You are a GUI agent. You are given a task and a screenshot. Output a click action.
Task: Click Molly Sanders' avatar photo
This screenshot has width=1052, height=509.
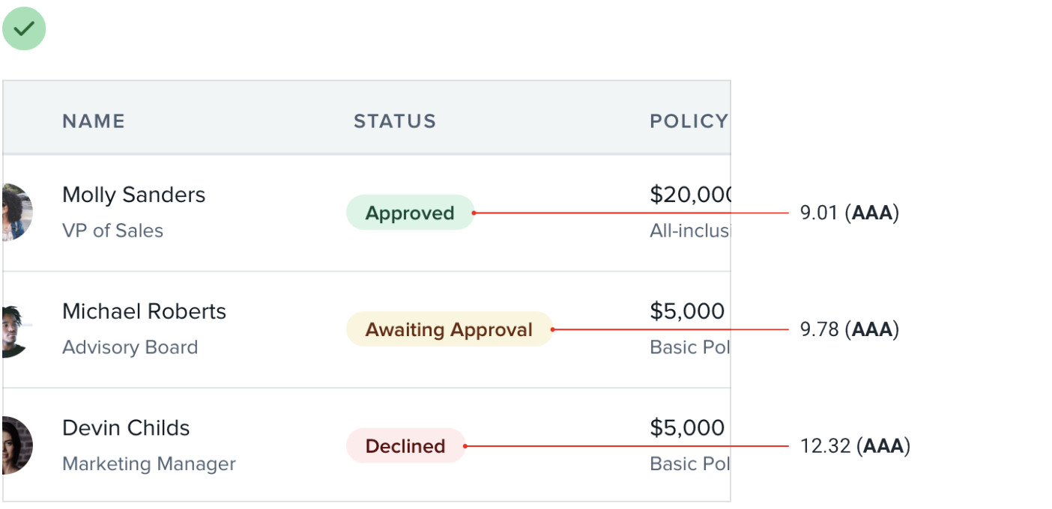[17, 213]
